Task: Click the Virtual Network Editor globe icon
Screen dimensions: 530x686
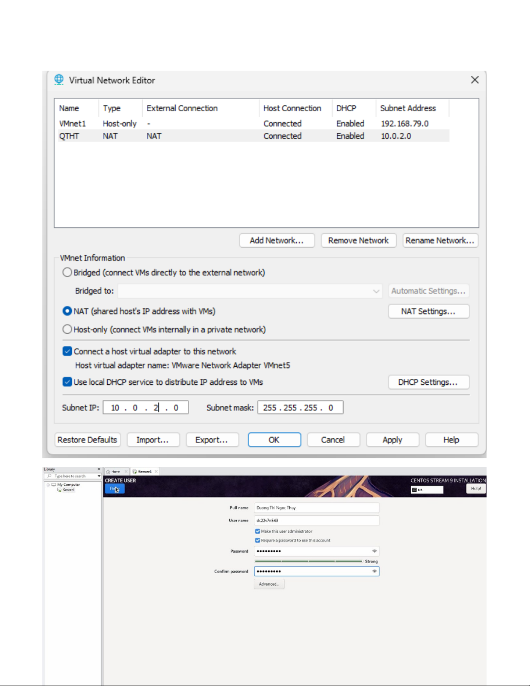Action: [x=59, y=80]
